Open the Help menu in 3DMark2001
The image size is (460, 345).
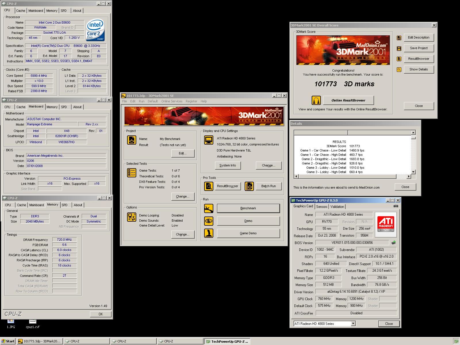pyautogui.click(x=204, y=101)
